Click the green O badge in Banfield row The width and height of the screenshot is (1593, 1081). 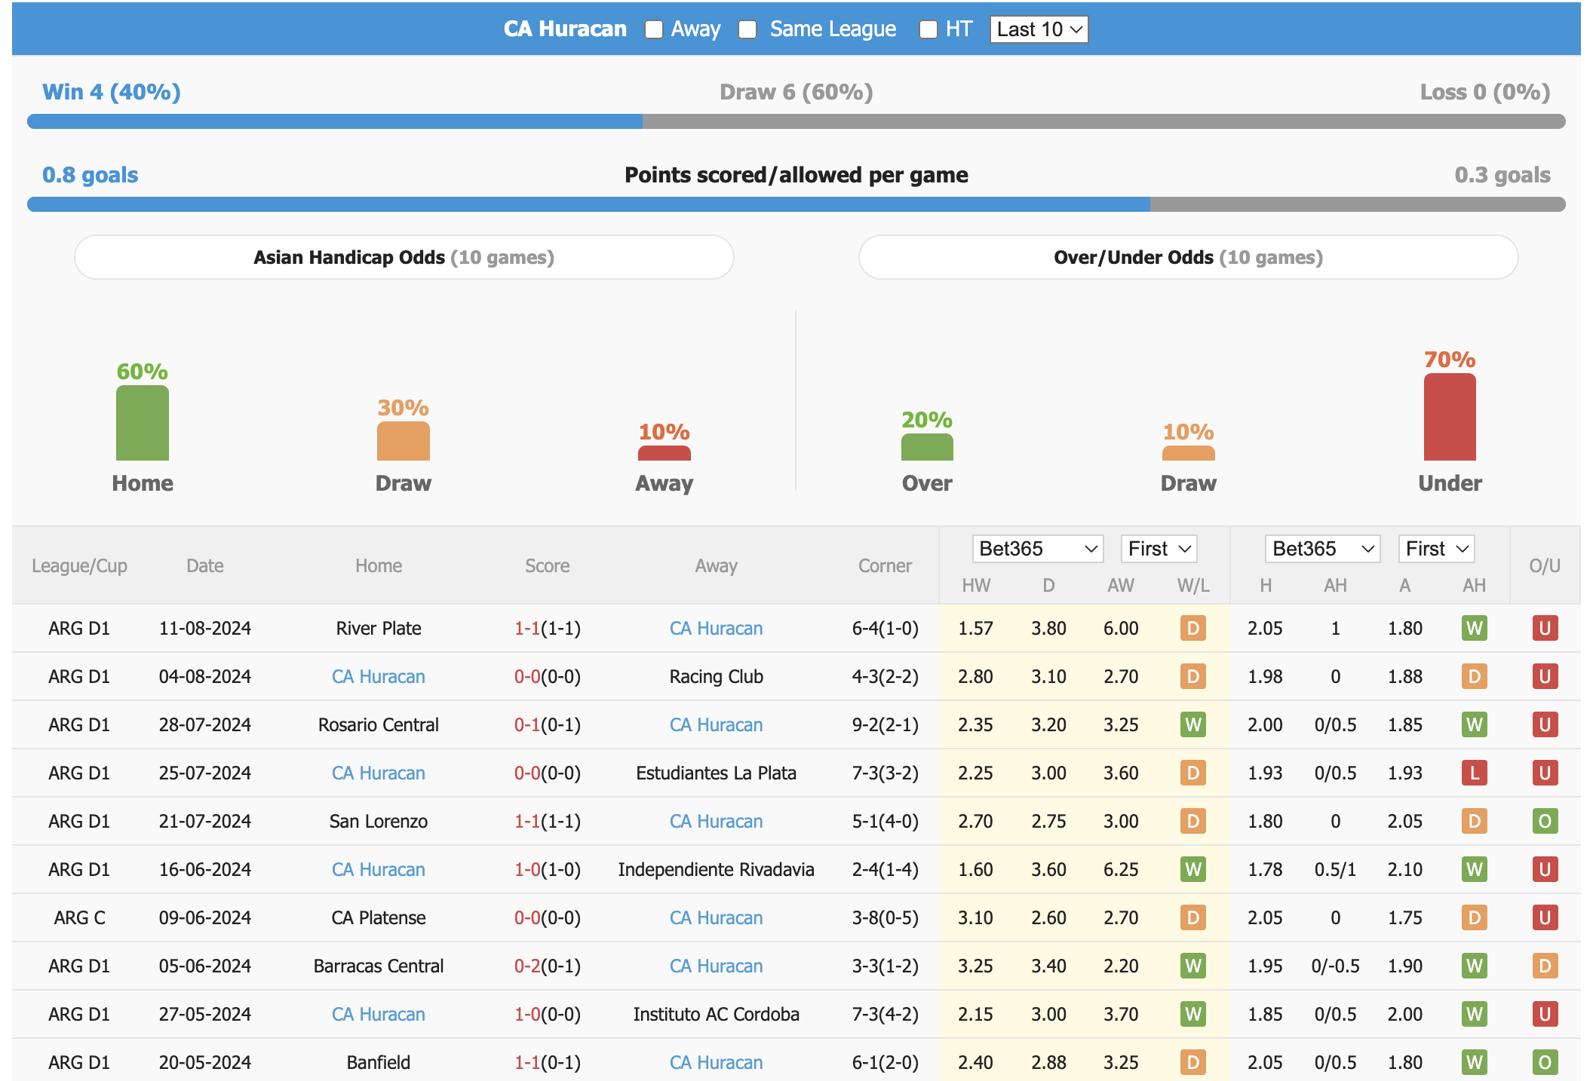[1545, 1062]
